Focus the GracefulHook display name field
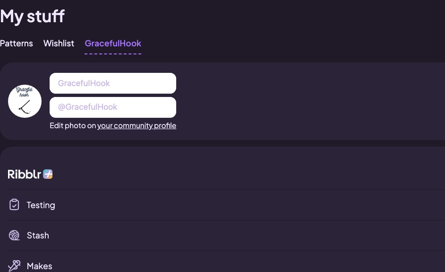Image resolution: width=445 pixels, height=272 pixels. pos(113,83)
